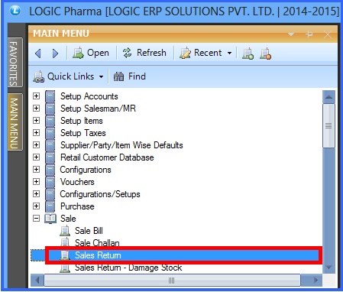This screenshot has height=292, width=343.
Task: Expand the Vouchers tree node
Action: [37, 182]
